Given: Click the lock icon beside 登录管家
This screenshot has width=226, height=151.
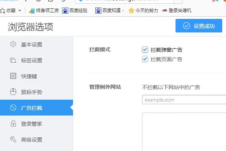Looking at the screenshot, I should pos(13,124).
